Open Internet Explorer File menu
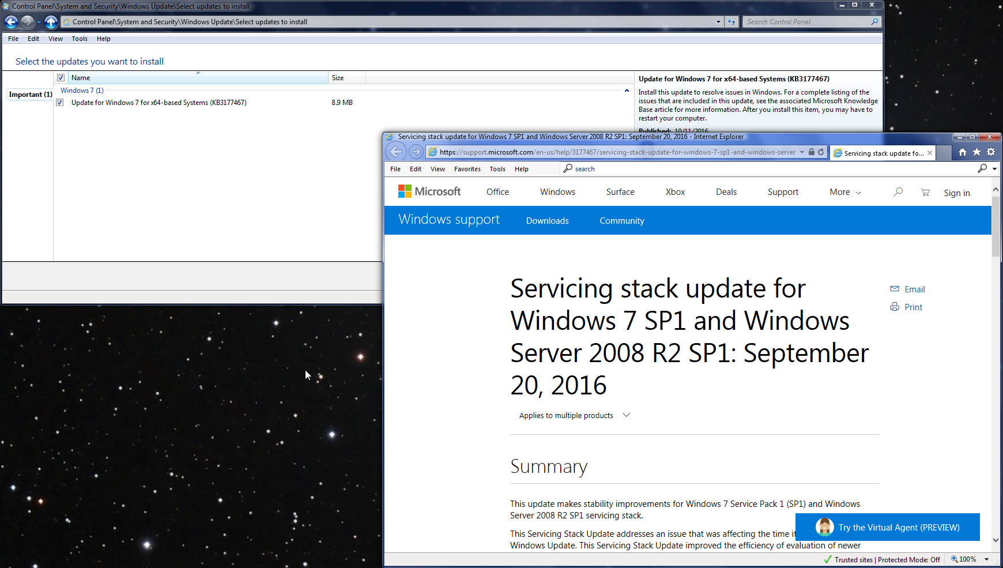 [395, 169]
